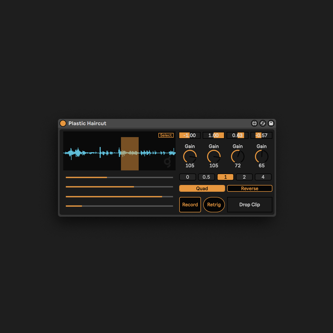Toggle the Quad mode button
The width and height of the screenshot is (333, 333).
(202, 188)
